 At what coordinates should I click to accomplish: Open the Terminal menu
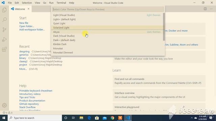tap(61, 3)
